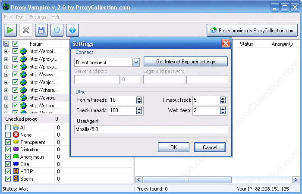Open the Direct connect dropdown

pos(136,63)
